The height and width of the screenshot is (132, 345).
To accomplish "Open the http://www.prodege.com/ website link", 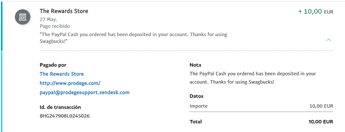I will (x=70, y=83).
